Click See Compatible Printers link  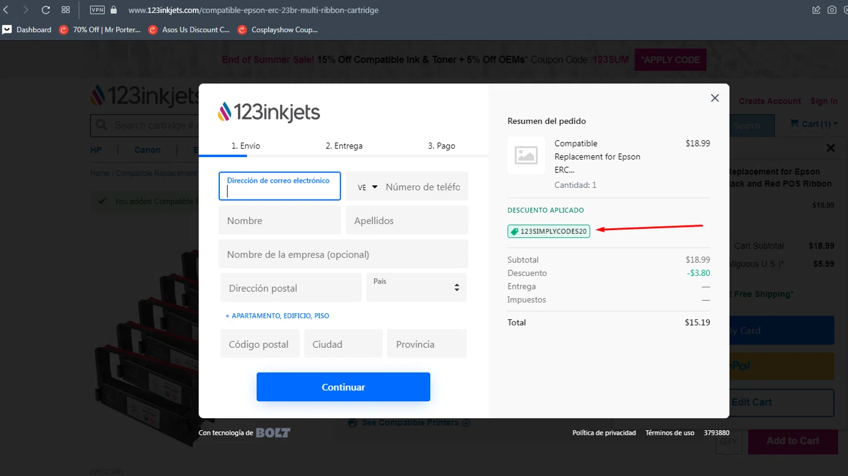pyautogui.click(x=409, y=423)
